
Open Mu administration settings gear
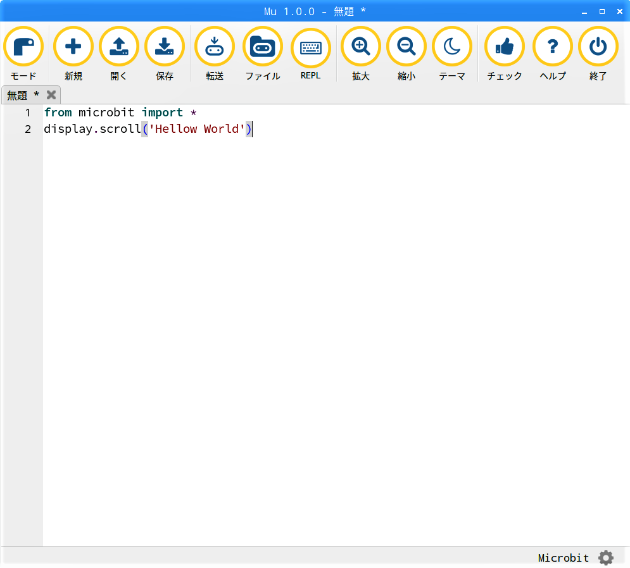pyautogui.click(x=605, y=557)
